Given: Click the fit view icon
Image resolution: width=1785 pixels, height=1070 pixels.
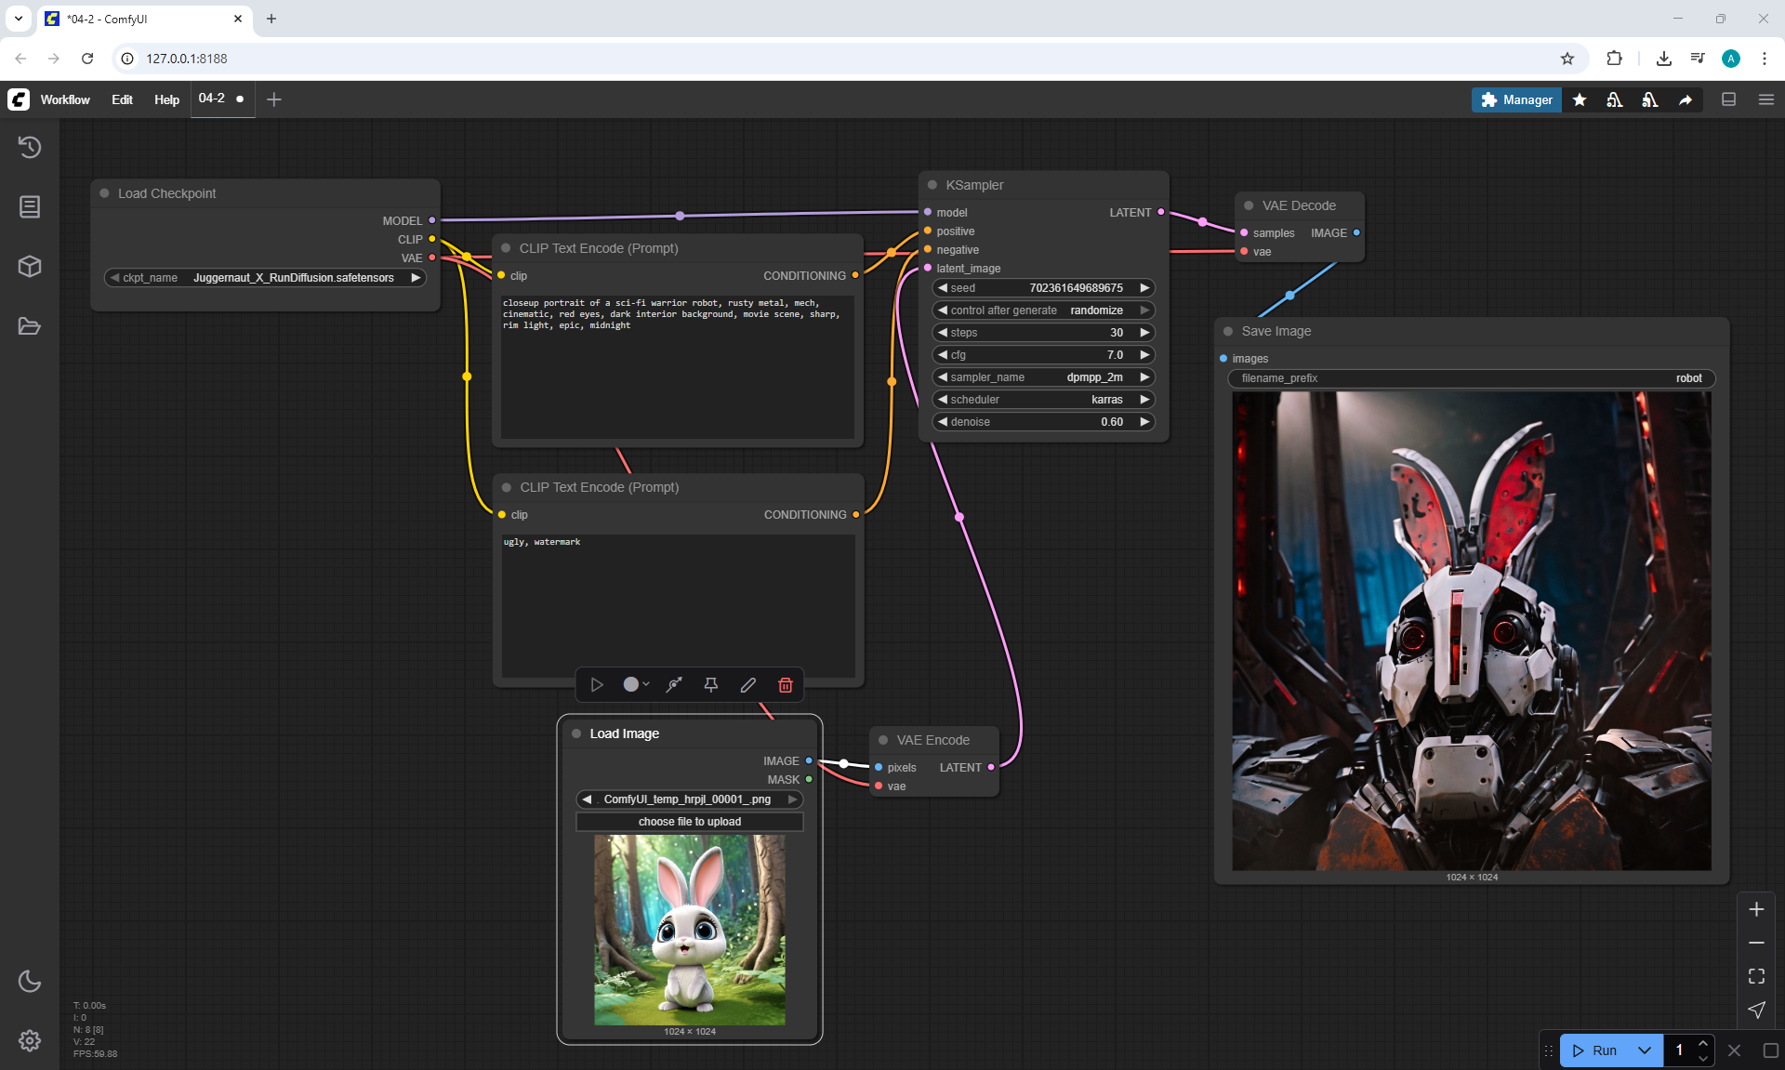Looking at the screenshot, I should 1756,976.
